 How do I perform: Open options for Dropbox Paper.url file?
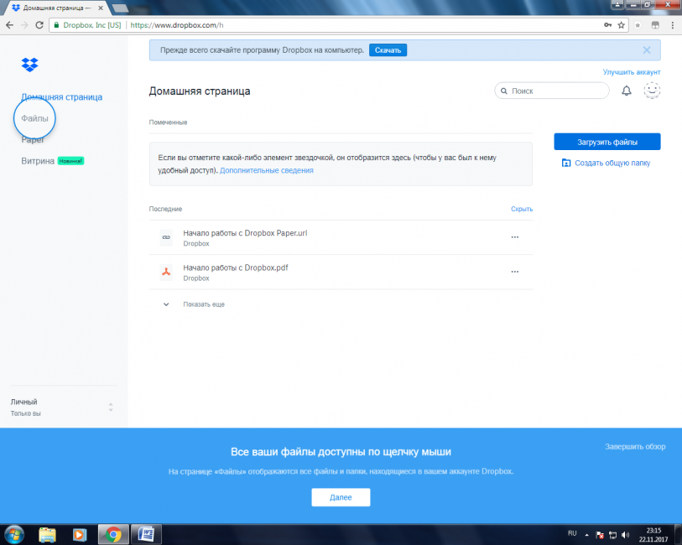pos(514,237)
